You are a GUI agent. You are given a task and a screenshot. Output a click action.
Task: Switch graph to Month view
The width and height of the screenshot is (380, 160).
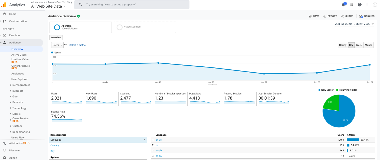(368, 45)
